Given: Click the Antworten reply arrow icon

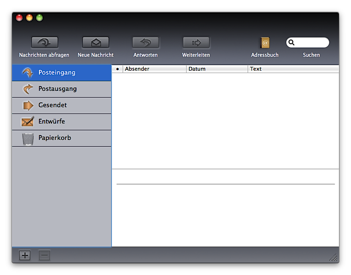Looking at the screenshot, I should (146, 42).
